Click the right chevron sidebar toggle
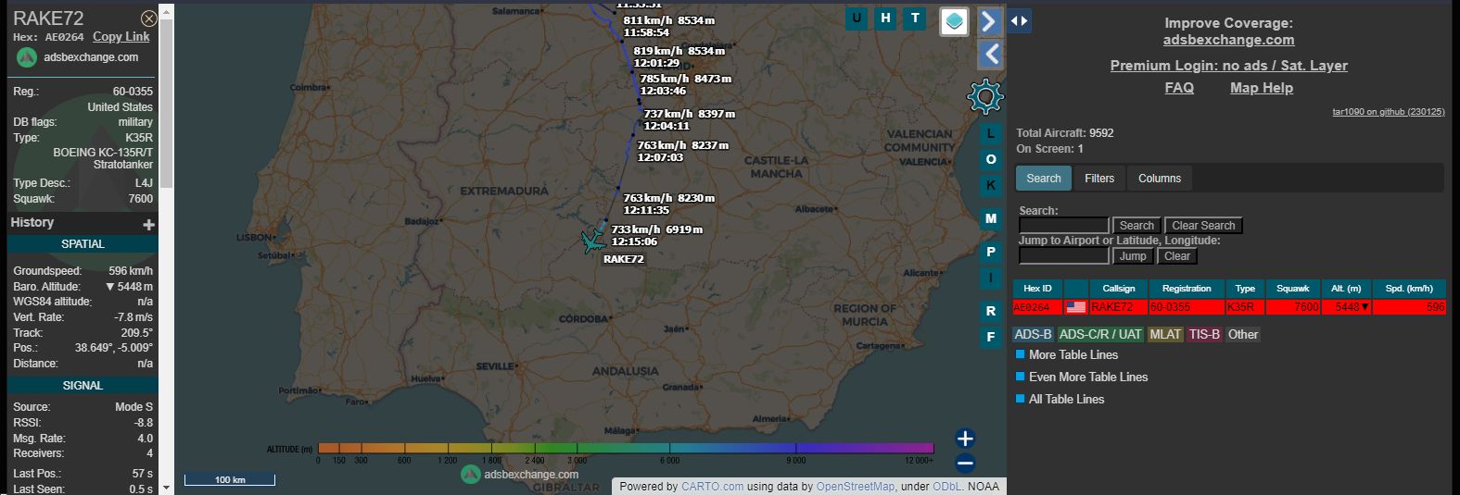Image resolution: width=1460 pixels, height=495 pixels. pyautogui.click(x=989, y=20)
